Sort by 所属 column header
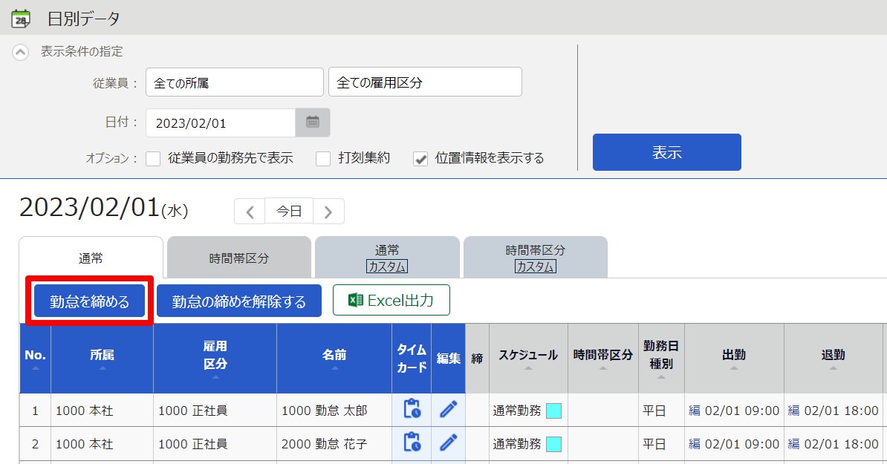 point(102,359)
